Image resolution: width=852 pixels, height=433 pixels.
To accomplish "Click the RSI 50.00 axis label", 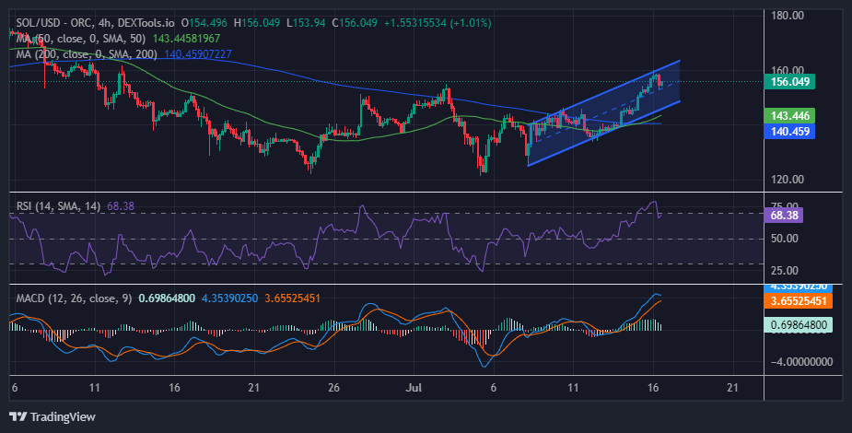I will [x=785, y=239].
